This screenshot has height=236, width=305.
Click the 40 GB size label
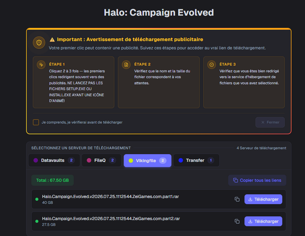coord(47,202)
